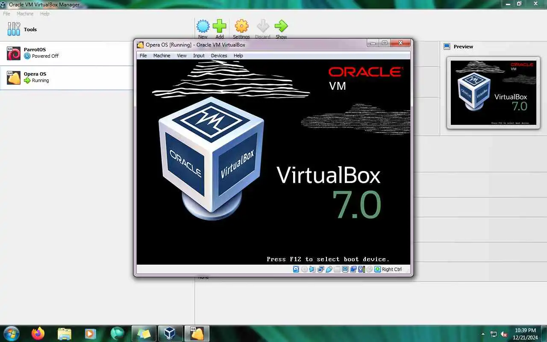Click the mouse integration indicator icon
The width and height of the screenshot is (547, 342).
click(369, 269)
